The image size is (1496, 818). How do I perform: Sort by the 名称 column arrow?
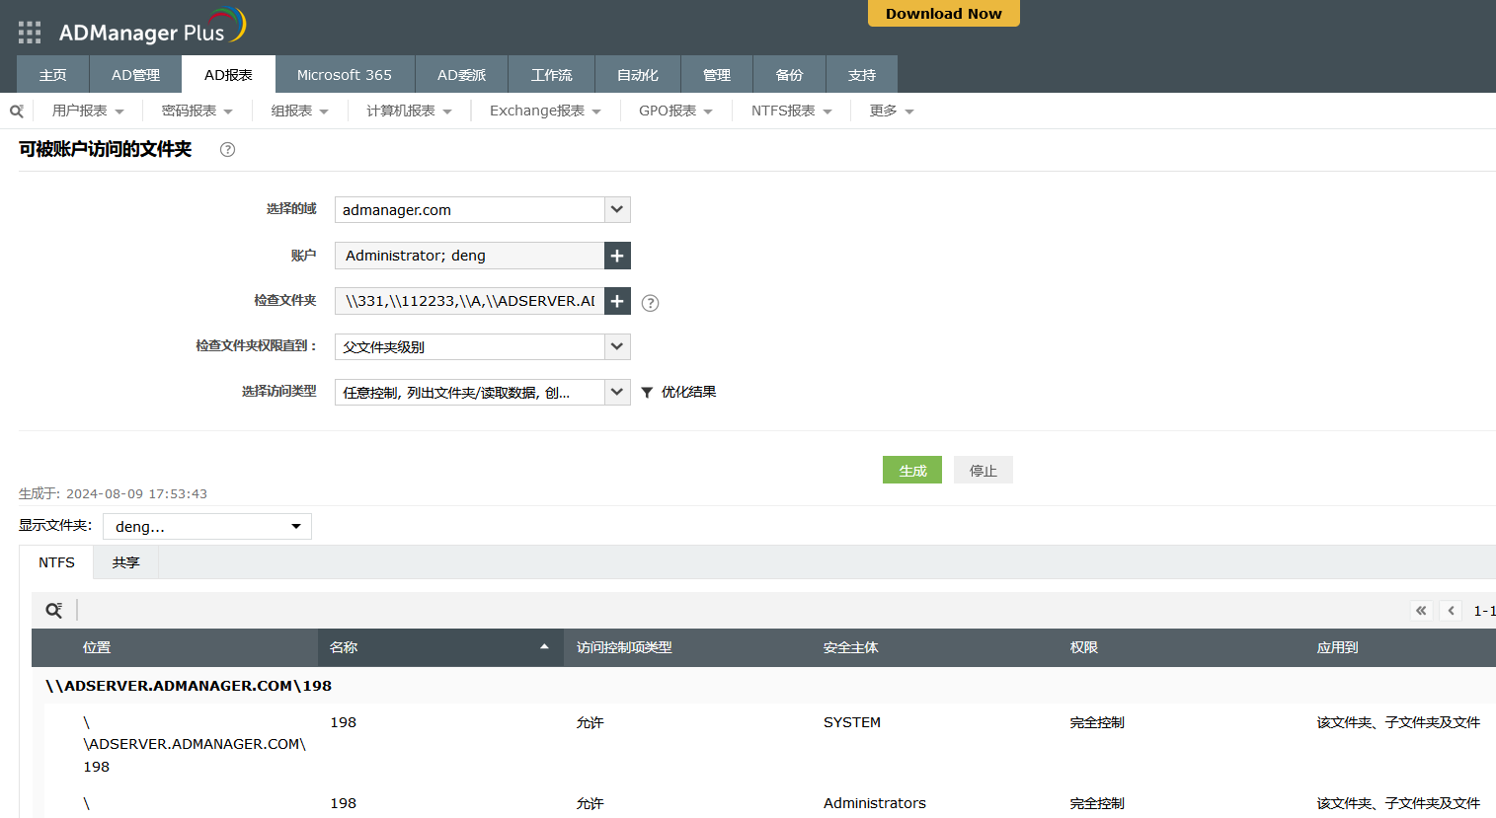click(544, 647)
